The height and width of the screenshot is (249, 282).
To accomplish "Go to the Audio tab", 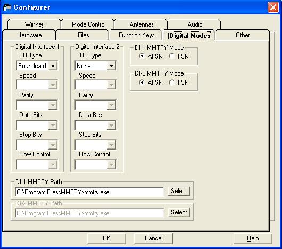I will pyautogui.click(x=194, y=24).
